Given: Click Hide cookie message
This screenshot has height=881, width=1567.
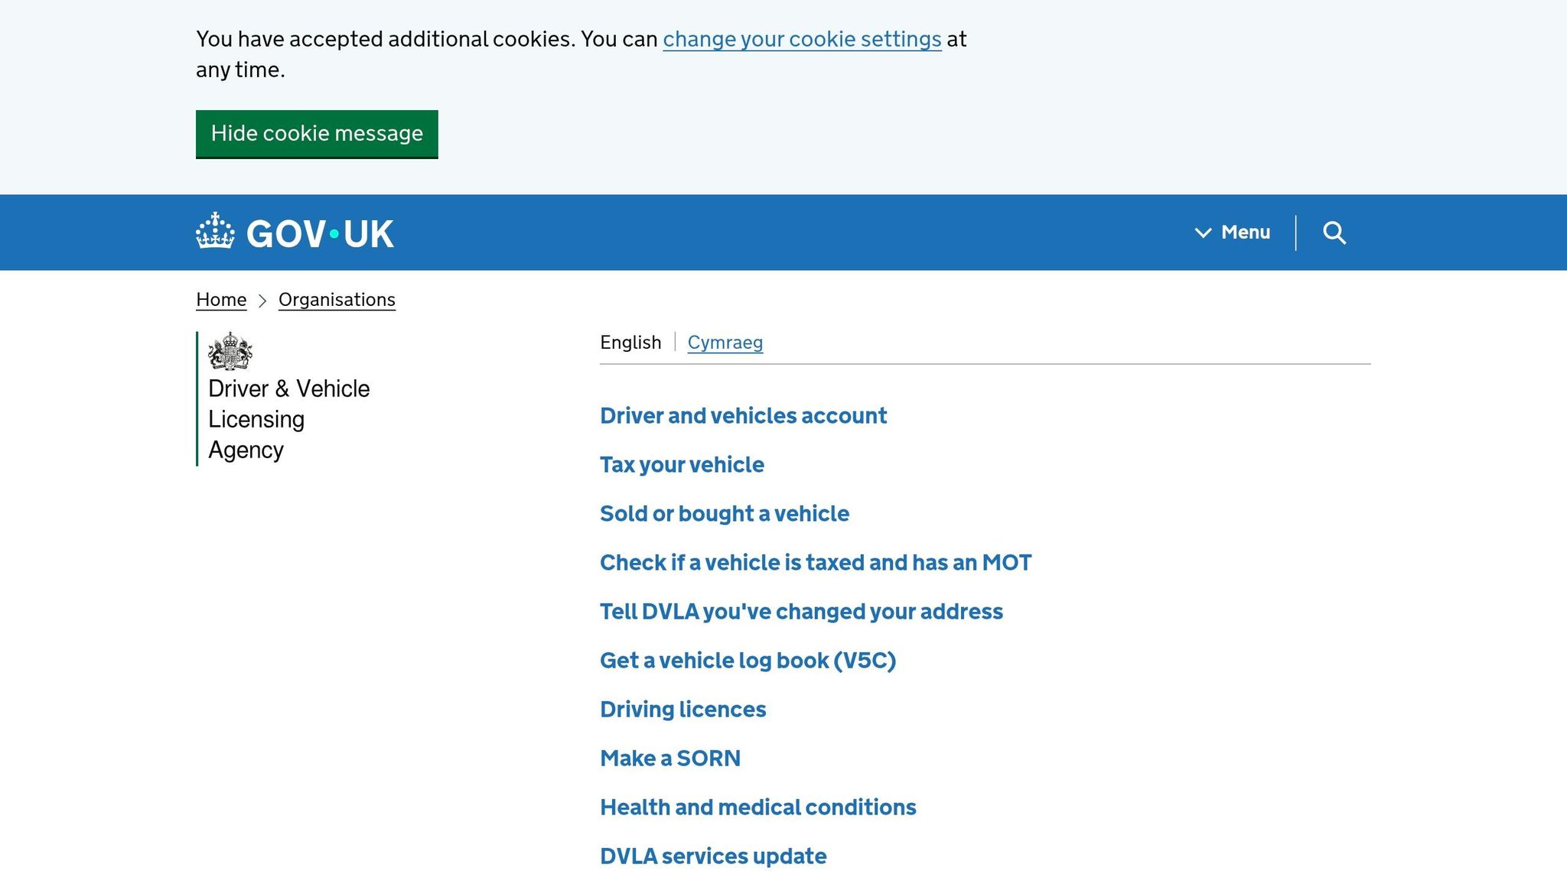Looking at the screenshot, I should pos(316,134).
